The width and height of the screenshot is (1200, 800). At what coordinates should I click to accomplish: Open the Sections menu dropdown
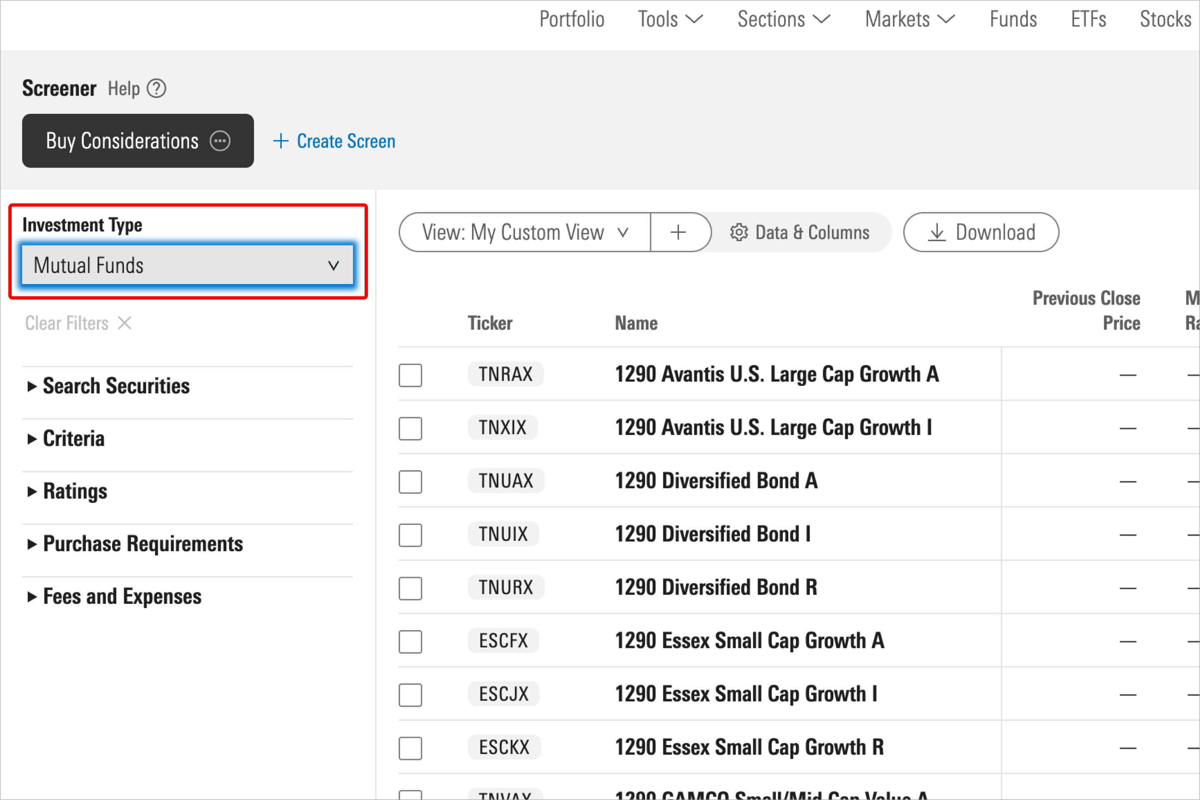click(x=784, y=20)
